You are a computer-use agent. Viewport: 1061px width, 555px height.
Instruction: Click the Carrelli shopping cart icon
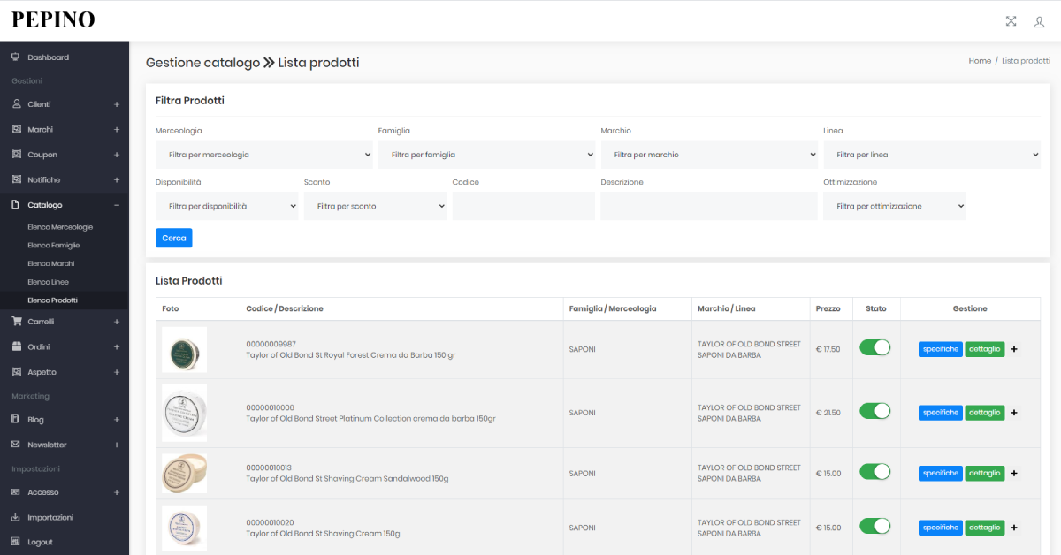16,322
